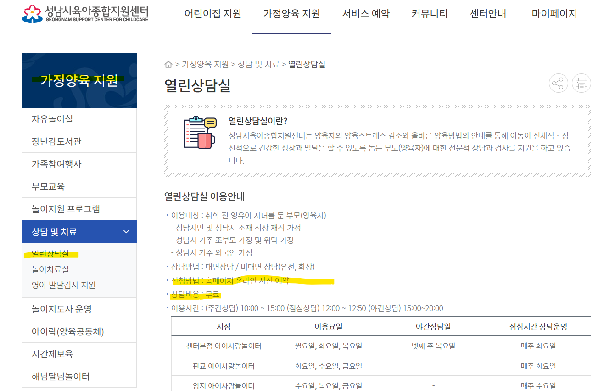Select 시간제보육 in the sidebar
This screenshot has width=615, height=391.
(79, 354)
